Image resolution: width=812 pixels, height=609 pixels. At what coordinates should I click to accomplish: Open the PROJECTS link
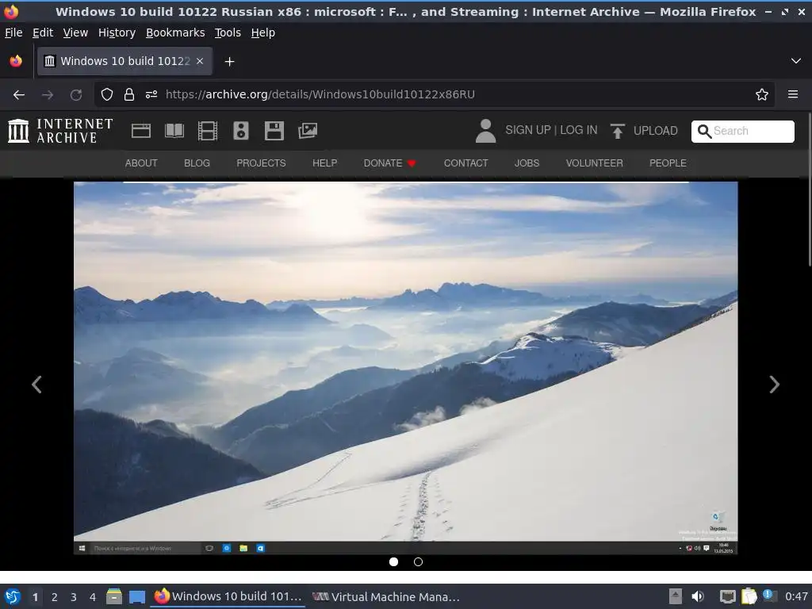pos(261,163)
